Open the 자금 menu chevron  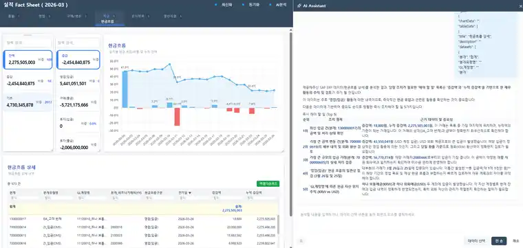114,16
